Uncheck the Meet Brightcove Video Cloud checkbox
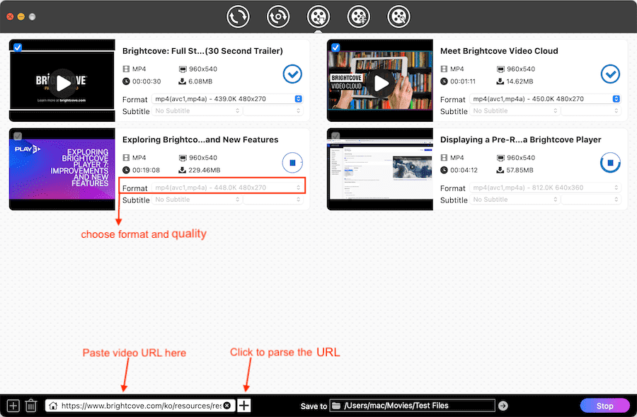637x417 pixels. [335, 47]
